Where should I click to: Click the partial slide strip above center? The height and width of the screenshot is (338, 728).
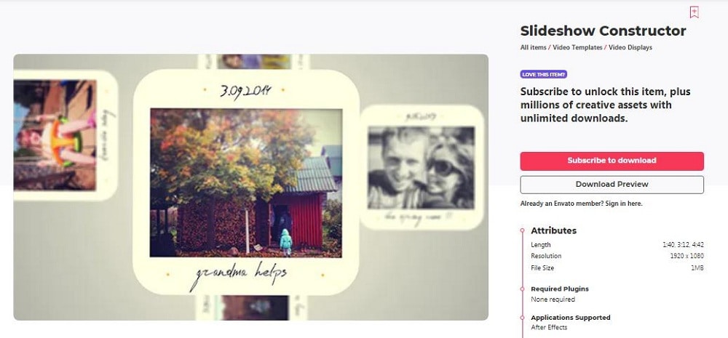[x=253, y=62]
